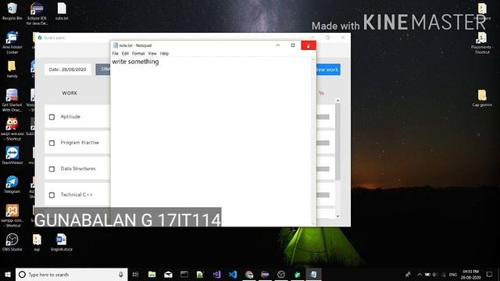Click the Windows Start button
The height and width of the screenshot is (281, 500).
8,274
